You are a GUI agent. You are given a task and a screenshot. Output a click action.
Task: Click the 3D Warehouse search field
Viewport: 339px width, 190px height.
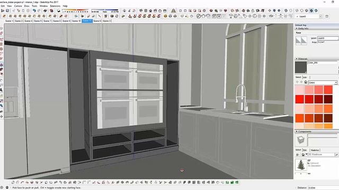[322, 155]
